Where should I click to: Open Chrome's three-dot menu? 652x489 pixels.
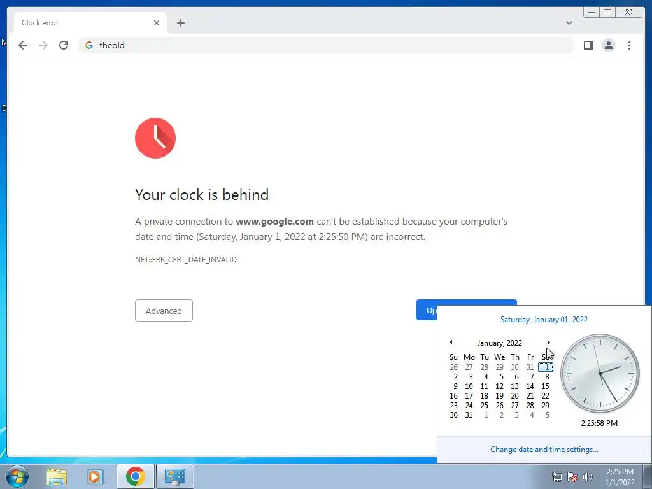point(629,45)
